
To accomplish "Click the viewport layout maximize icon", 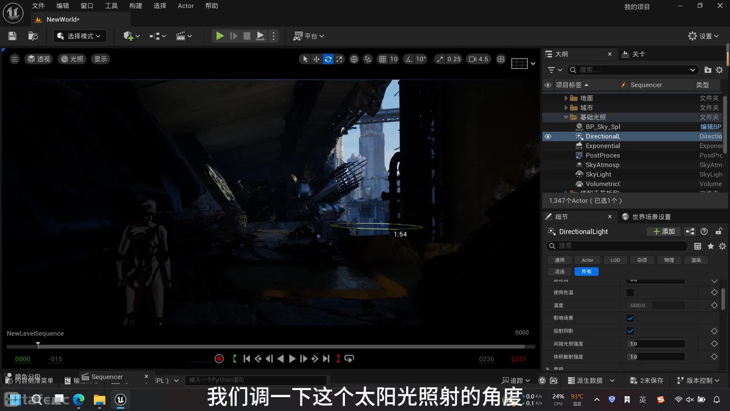I will point(501,59).
